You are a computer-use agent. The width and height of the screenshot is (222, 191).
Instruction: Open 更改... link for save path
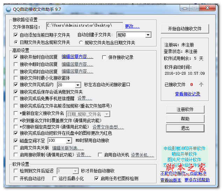click(x=132, y=26)
